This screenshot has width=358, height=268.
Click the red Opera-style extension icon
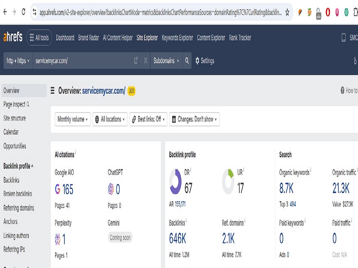(328, 12)
